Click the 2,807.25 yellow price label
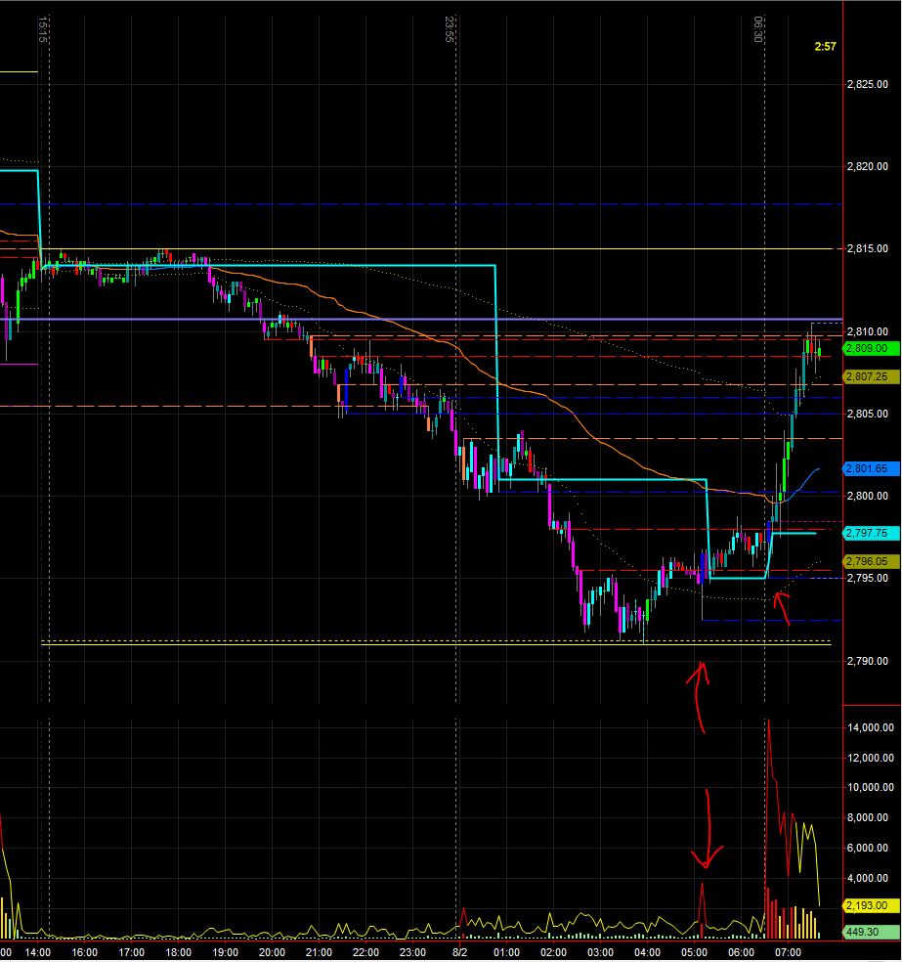 pos(872,376)
